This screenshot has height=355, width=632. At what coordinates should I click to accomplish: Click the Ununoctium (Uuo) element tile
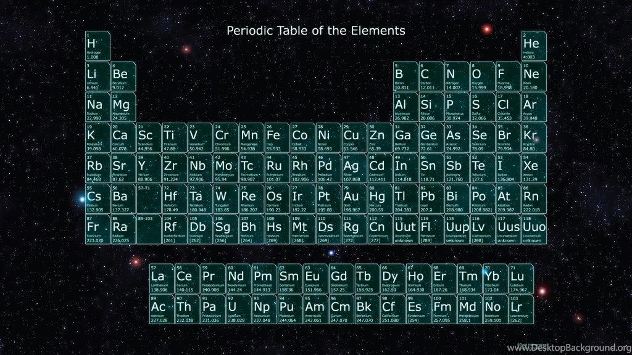tap(534, 229)
